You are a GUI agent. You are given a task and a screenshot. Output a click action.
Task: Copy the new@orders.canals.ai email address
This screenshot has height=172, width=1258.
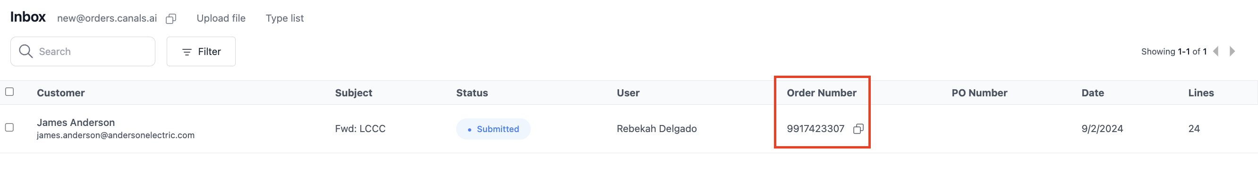click(171, 18)
